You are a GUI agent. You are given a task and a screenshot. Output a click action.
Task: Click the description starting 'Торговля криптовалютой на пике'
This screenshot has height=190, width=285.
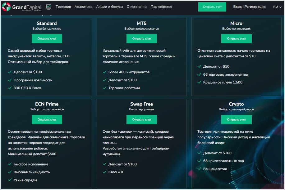(233, 137)
